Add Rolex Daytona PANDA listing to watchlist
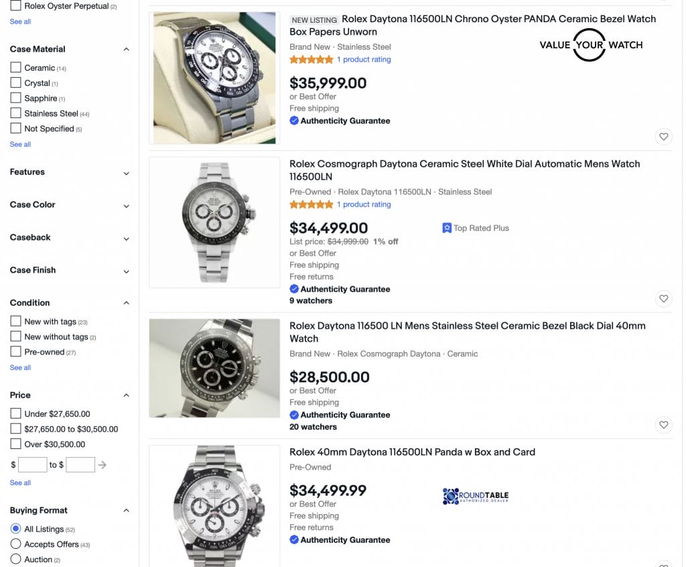 (663, 137)
